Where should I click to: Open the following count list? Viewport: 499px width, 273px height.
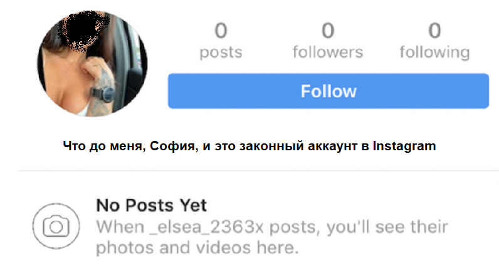434,41
